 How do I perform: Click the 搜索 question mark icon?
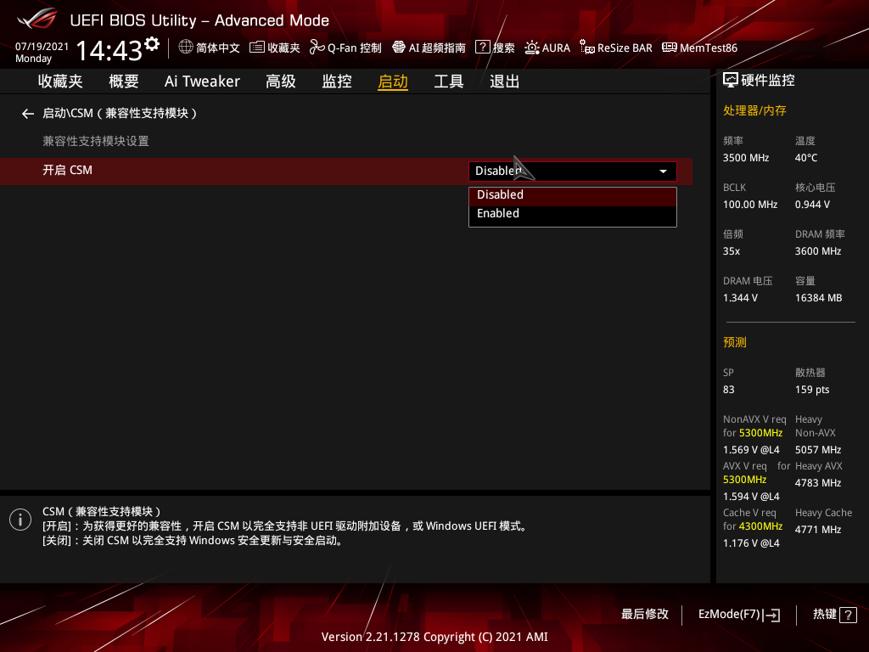pos(483,47)
